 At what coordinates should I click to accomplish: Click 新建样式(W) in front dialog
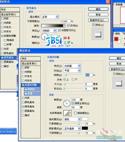coord(117,69)
